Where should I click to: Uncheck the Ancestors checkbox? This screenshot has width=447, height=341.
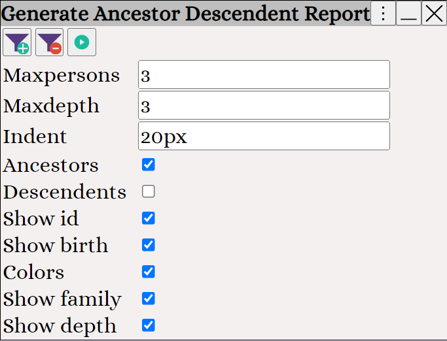coord(149,165)
